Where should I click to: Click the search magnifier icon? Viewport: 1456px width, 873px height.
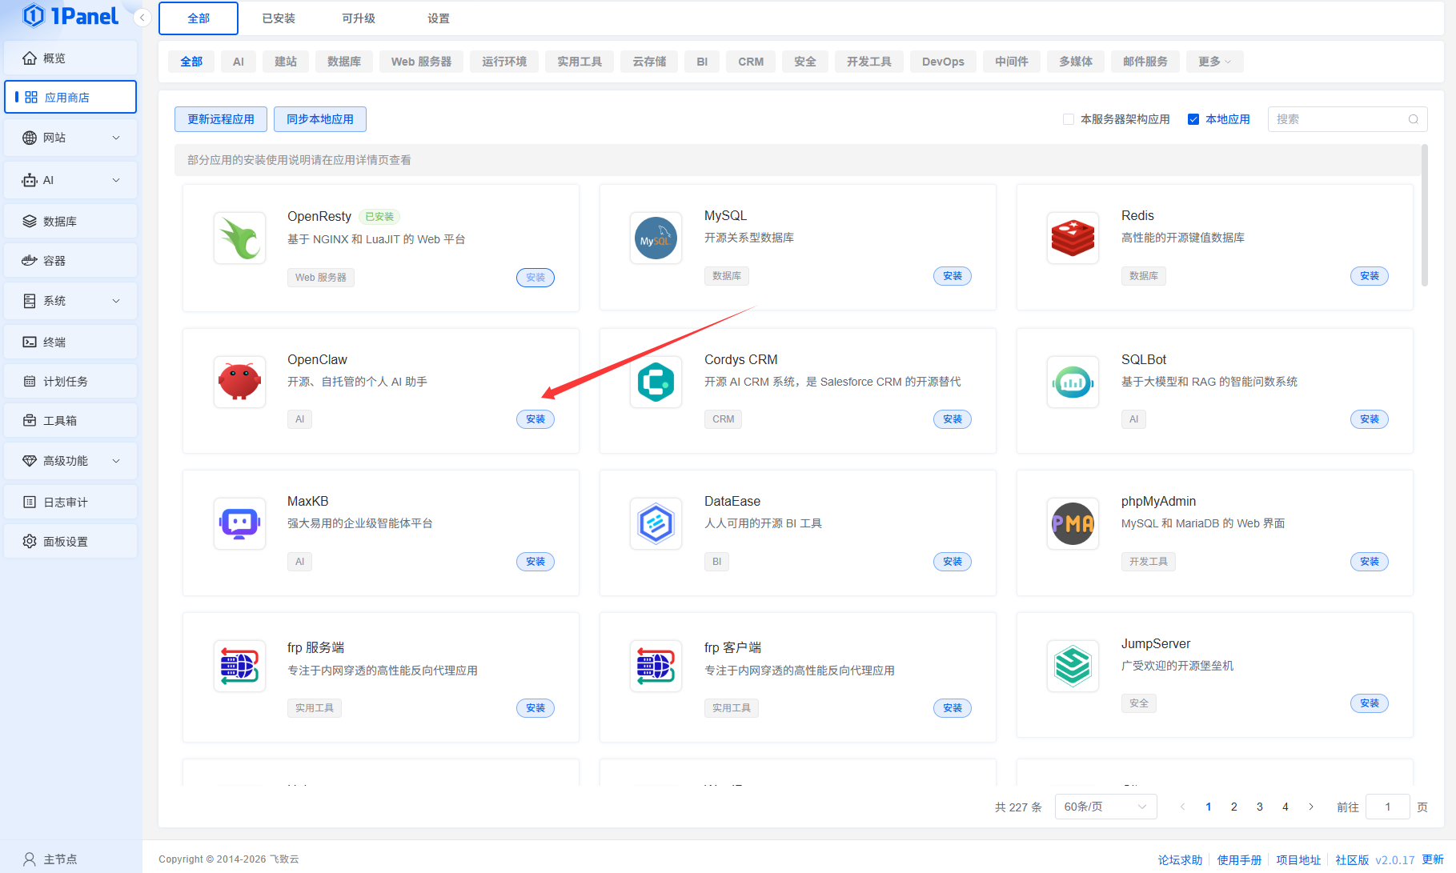(x=1414, y=119)
